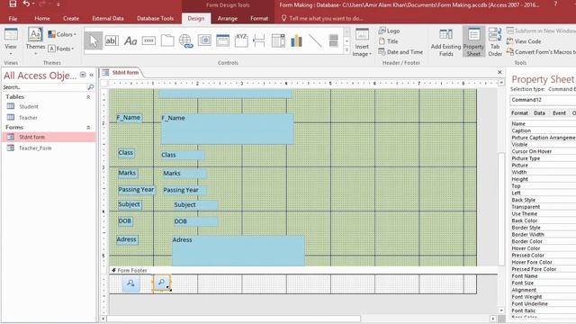The height and width of the screenshot is (324, 576).
Task: Click the Form Footer section bar
Action: pos(303,270)
